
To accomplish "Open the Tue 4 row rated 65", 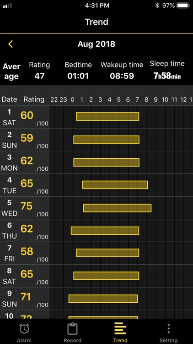I will point(96,185).
